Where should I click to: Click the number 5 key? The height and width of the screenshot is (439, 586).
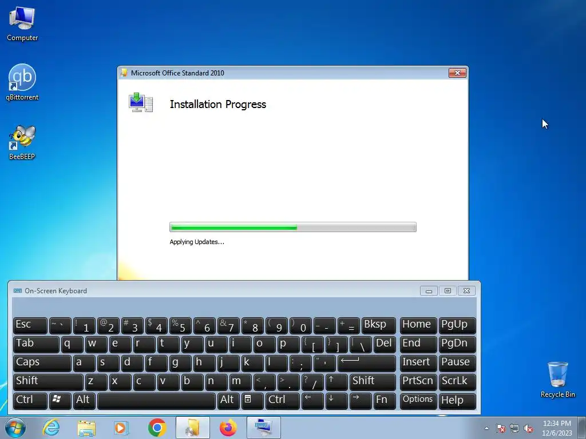[180, 325]
